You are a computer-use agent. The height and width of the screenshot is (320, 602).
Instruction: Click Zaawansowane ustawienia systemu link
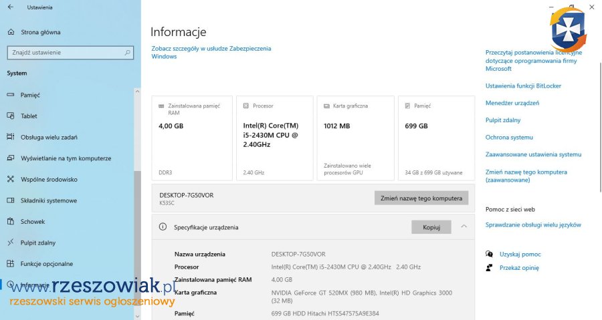(x=533, y=154)
